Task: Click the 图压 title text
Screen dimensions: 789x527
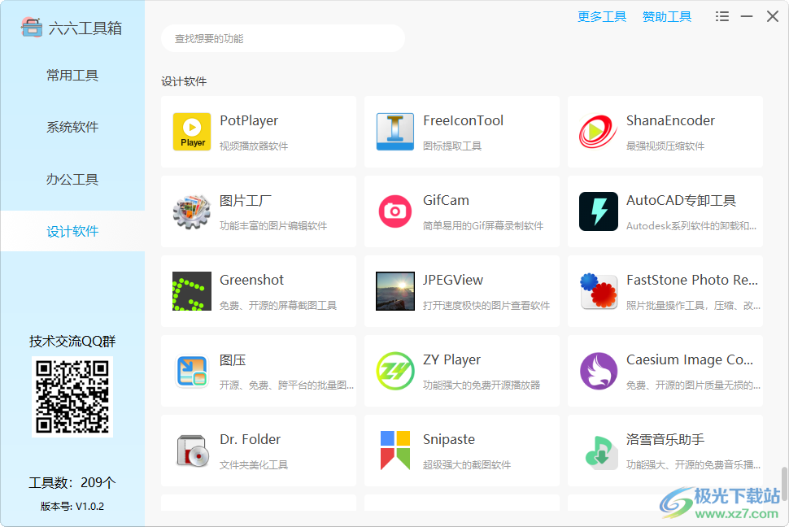Action: pos(233,360)
